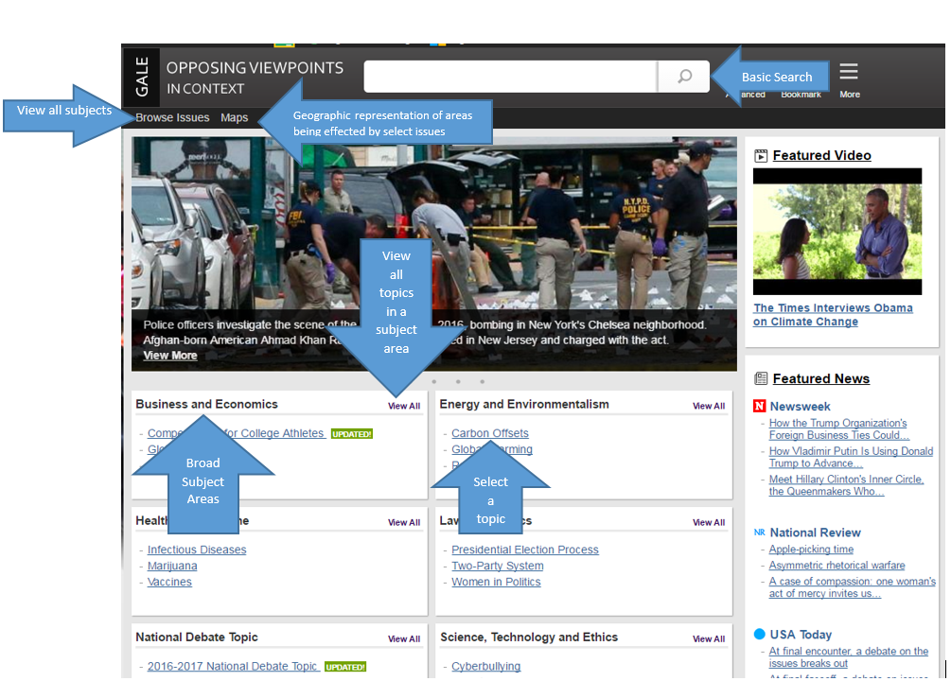Click inside the search input box

click(511, 76)
